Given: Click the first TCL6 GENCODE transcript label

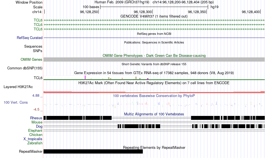Looking at the screenshot, I should click(38, 20).
